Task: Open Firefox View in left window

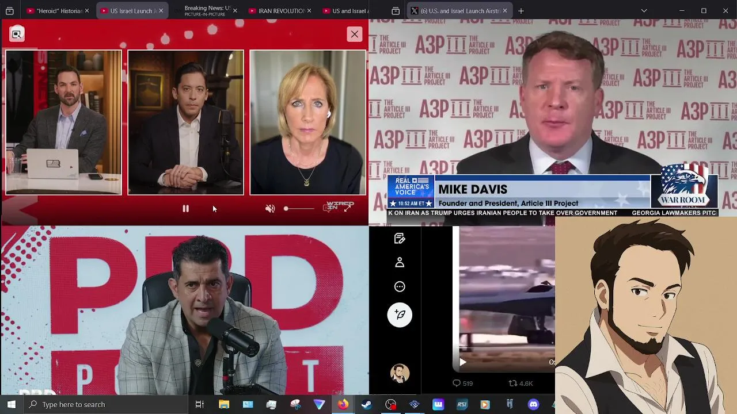Action: tap(10, 11)
